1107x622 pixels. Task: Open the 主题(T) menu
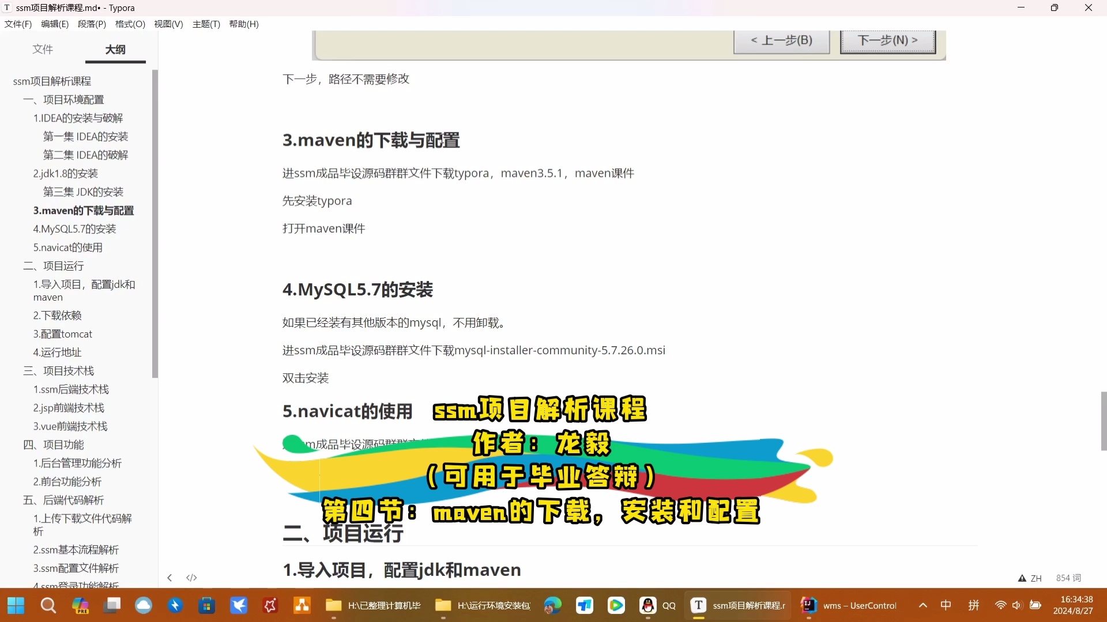[206, 24]
